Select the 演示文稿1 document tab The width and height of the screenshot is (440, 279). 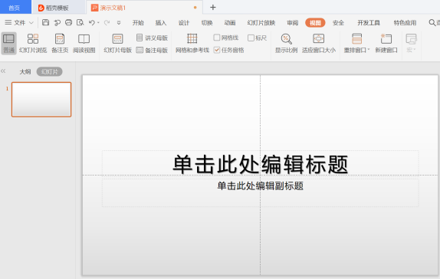(x=144, y=8)
